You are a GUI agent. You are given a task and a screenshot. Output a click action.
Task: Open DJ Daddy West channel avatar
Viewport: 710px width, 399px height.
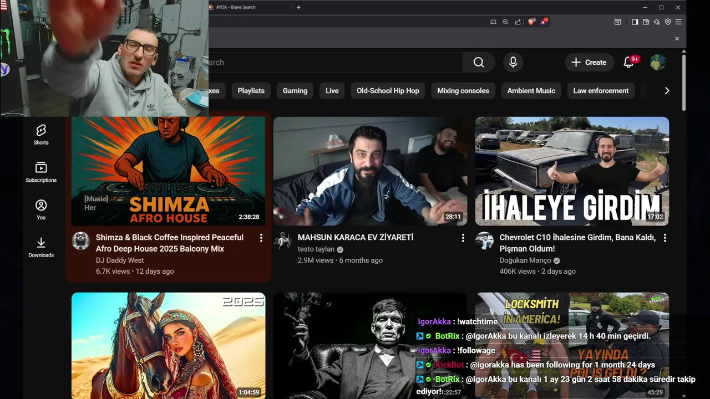coord(80,241)
